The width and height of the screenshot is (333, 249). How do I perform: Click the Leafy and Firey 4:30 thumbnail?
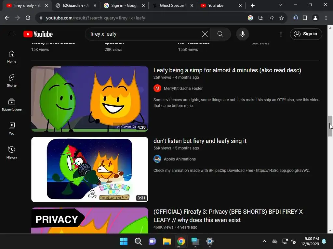click(90, 99)
